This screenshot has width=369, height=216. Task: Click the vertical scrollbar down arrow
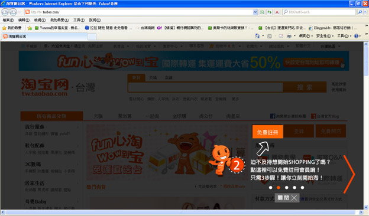click(366, 207)
